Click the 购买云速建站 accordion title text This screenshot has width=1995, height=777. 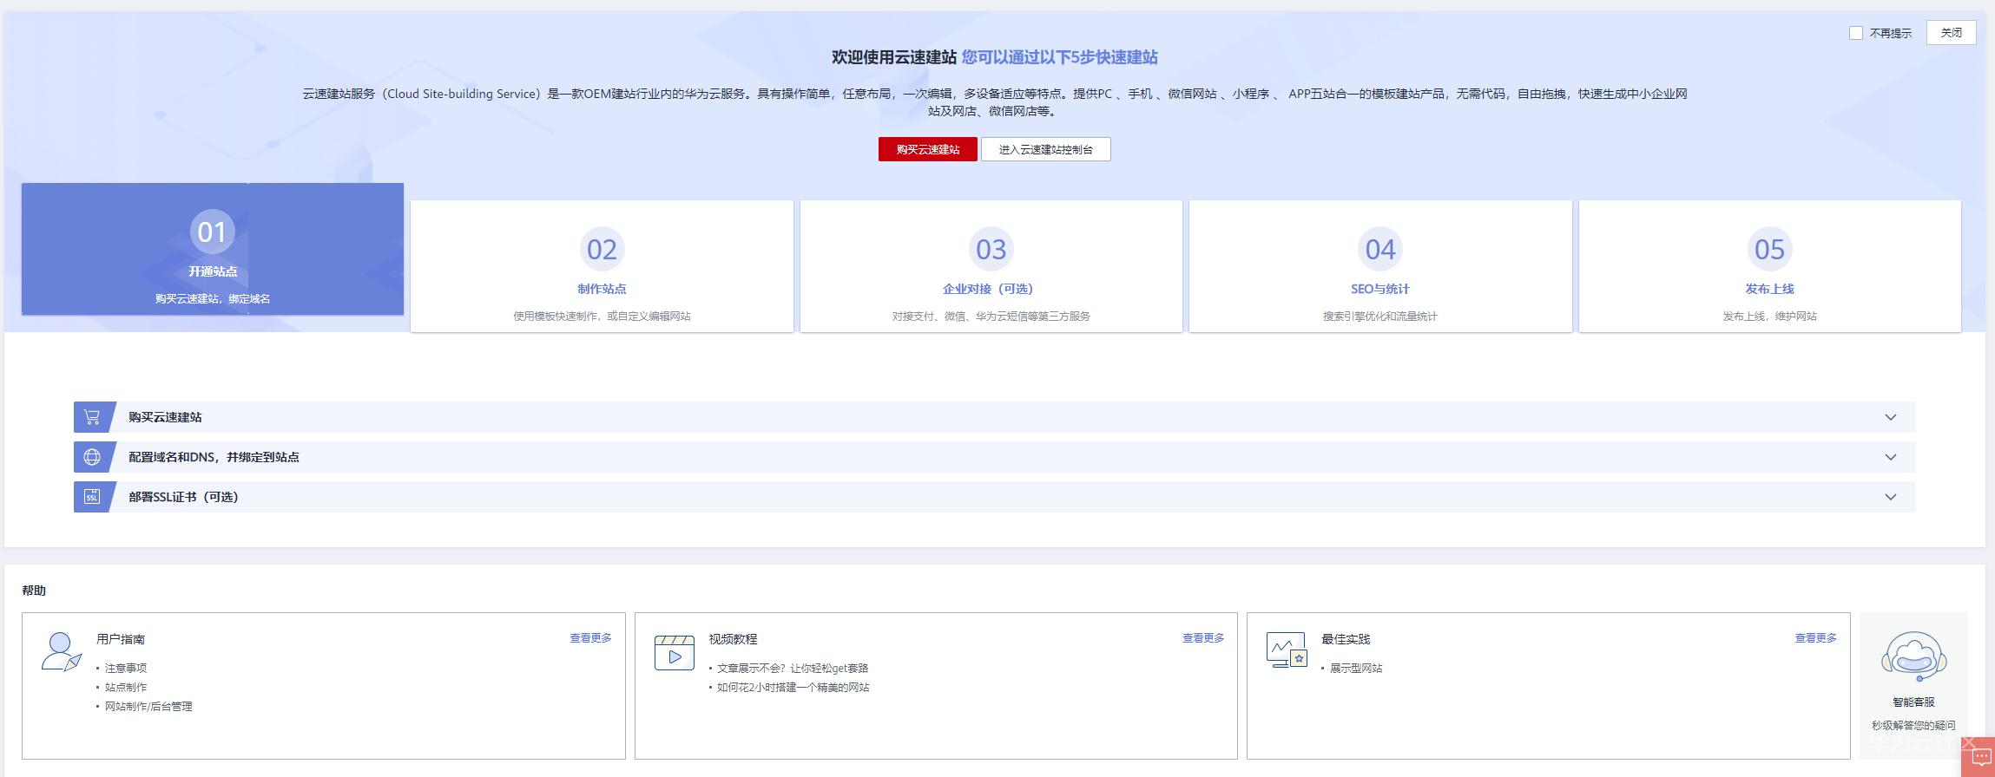[165, 417]
